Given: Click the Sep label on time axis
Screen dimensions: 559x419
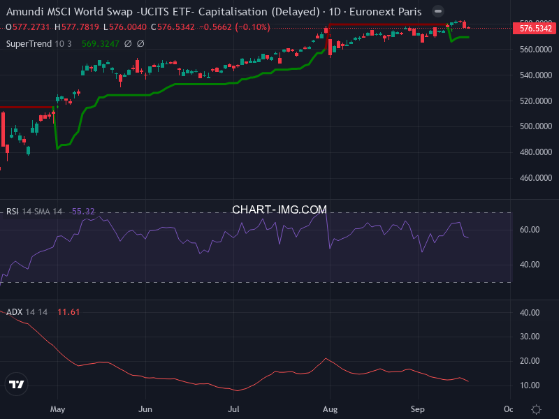Looking at the screenshot, I should coord(418,409).
